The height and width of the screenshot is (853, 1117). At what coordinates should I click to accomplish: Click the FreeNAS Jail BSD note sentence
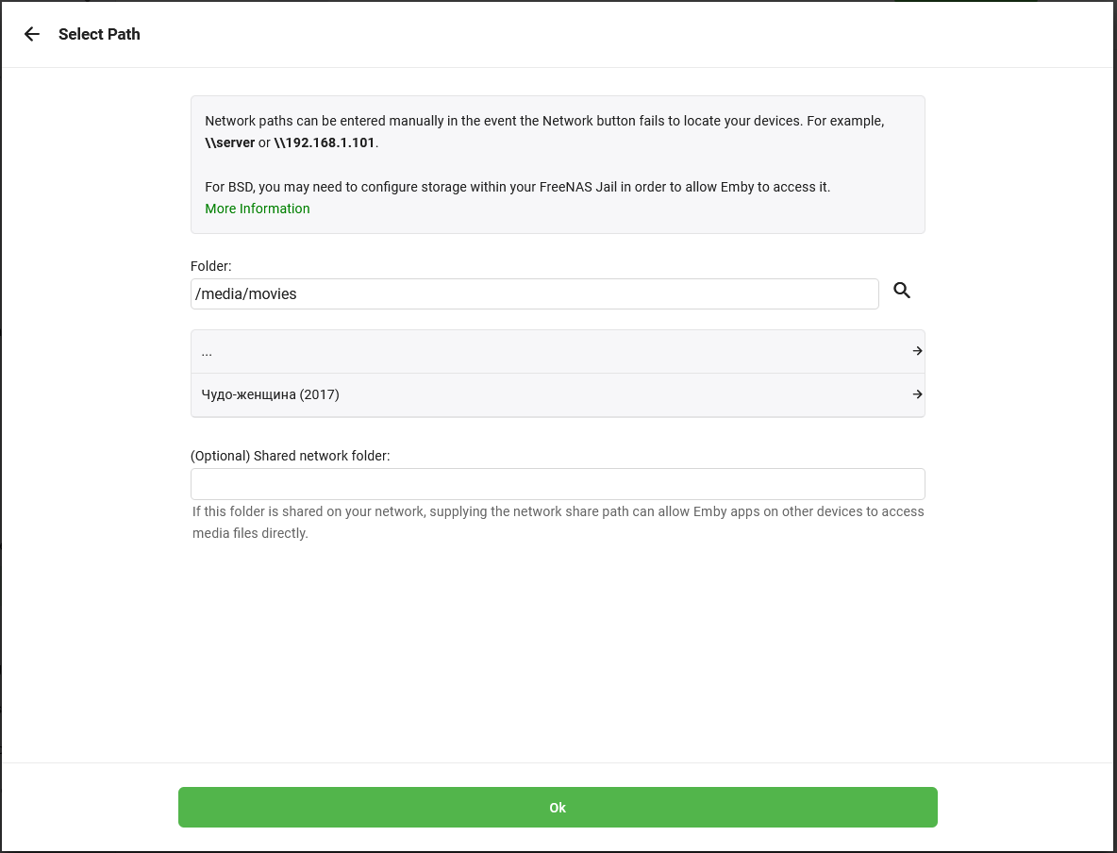point(518,188)
